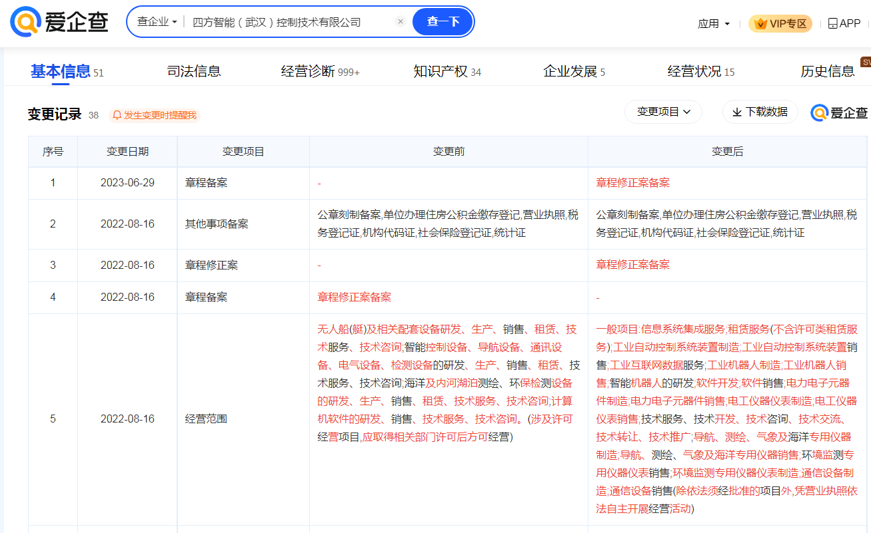Switch to the 经营诊断 tab

[x=320, y=71]
